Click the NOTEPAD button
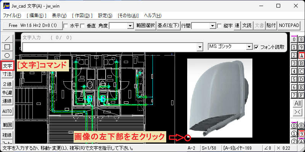The image size is (305, 152). pos(289,25)
